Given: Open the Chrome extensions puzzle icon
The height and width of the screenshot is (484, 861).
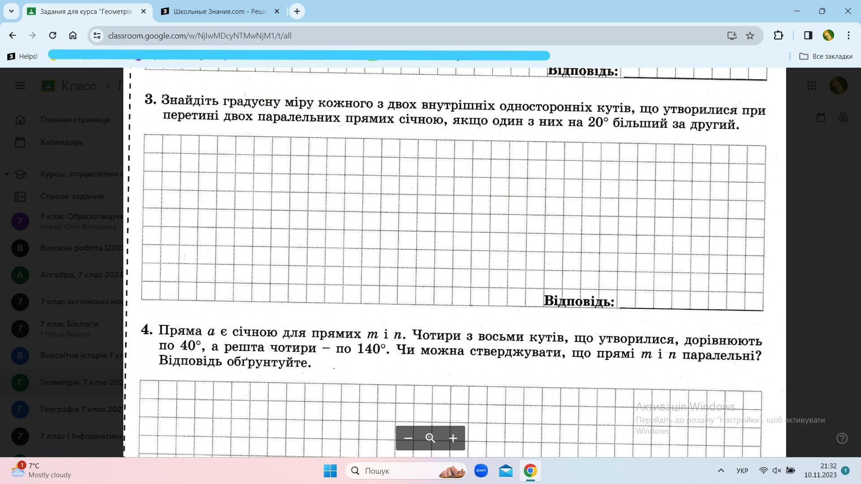Looking at the screenshot, I should [778, 35].
